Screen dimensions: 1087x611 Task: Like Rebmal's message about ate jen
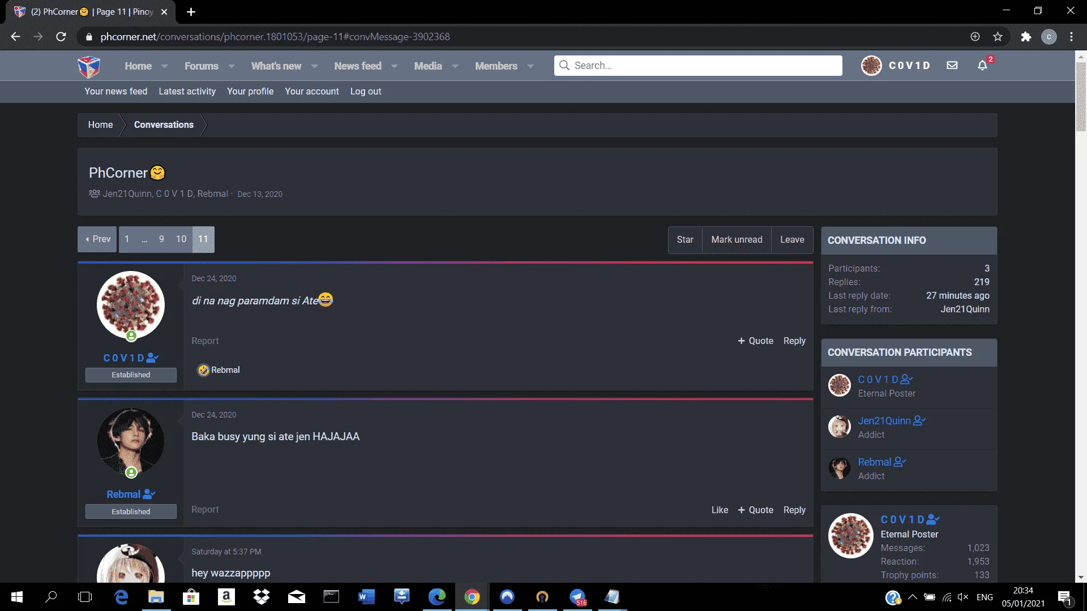pyautogui.click(x=720, y=510)
